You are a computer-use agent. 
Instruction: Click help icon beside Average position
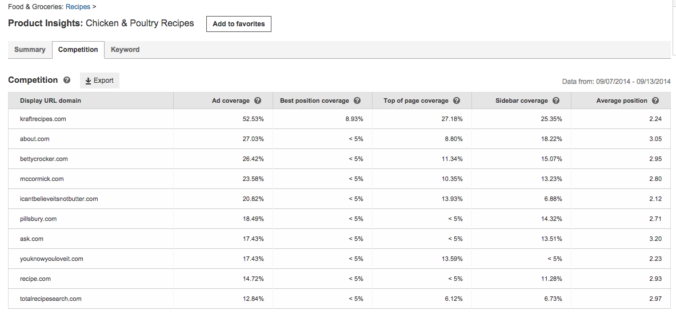click(655, 100)
